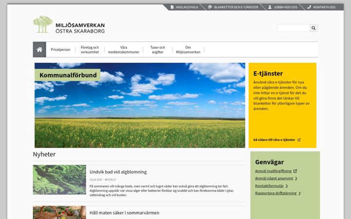Click the Nyheter heading
Image resolution: width=351 pixels, height=219 pixels.
44,154
